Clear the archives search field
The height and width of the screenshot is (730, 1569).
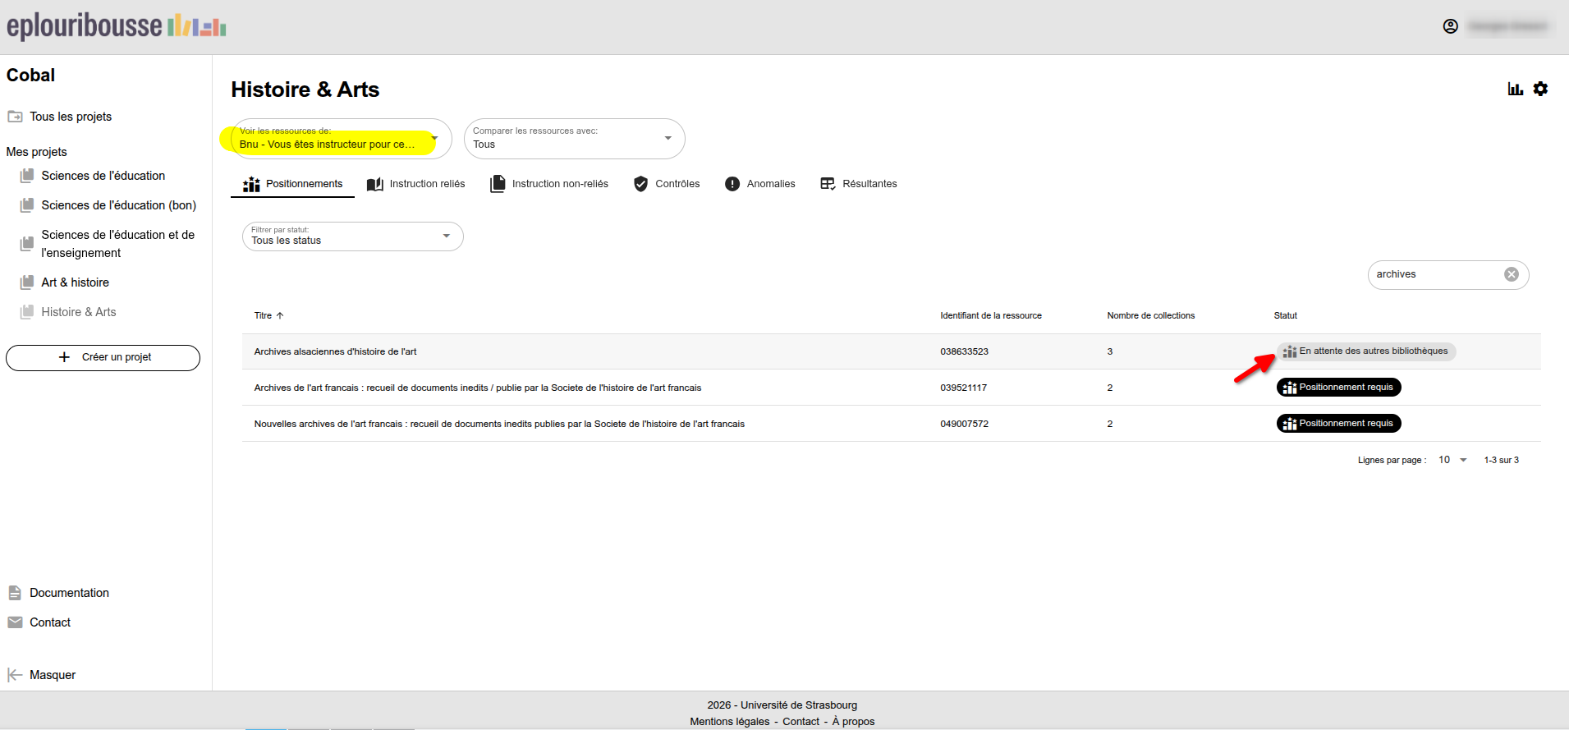(1511, 274)
